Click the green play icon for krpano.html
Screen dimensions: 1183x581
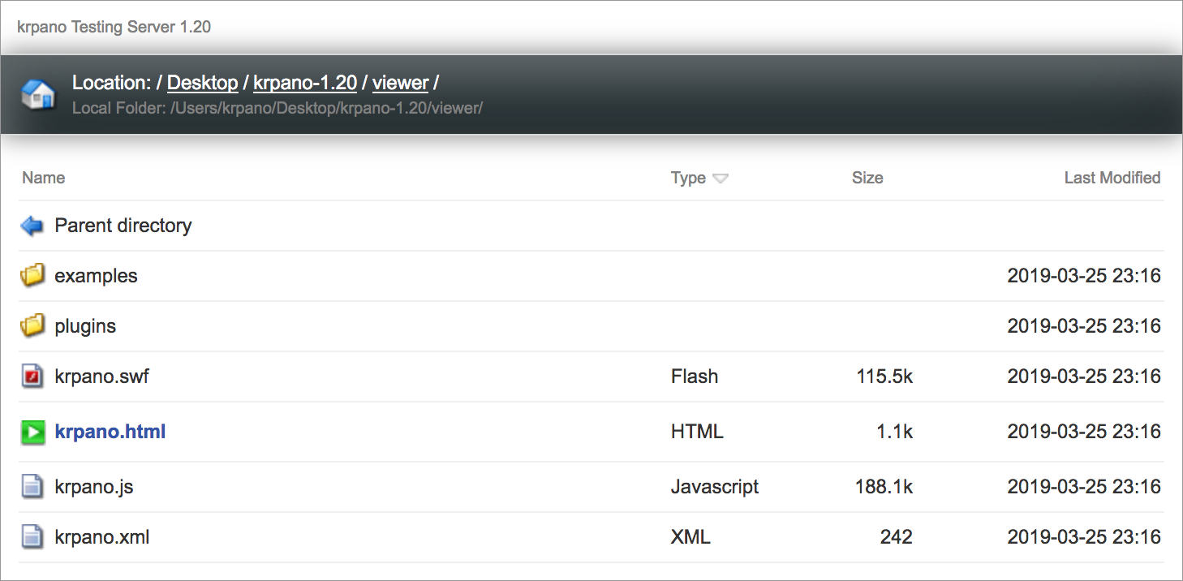(x=32, y=433)
